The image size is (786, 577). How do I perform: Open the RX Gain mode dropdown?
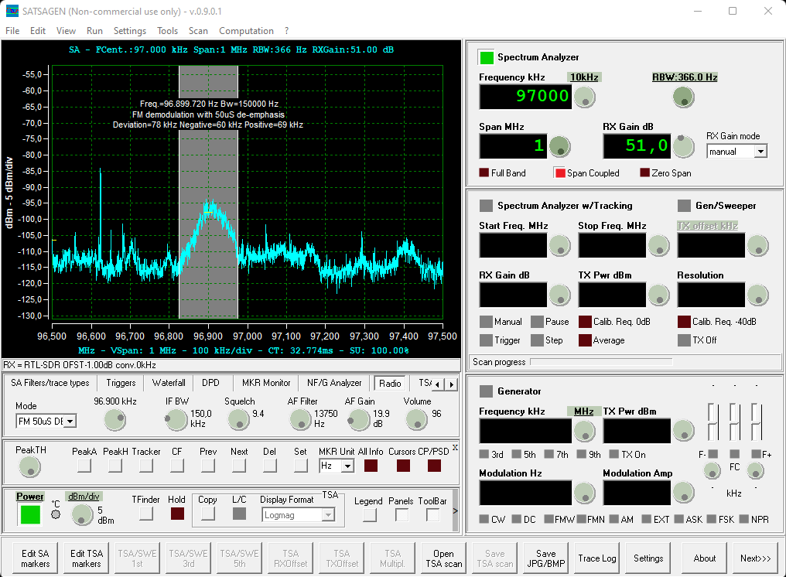761,152
